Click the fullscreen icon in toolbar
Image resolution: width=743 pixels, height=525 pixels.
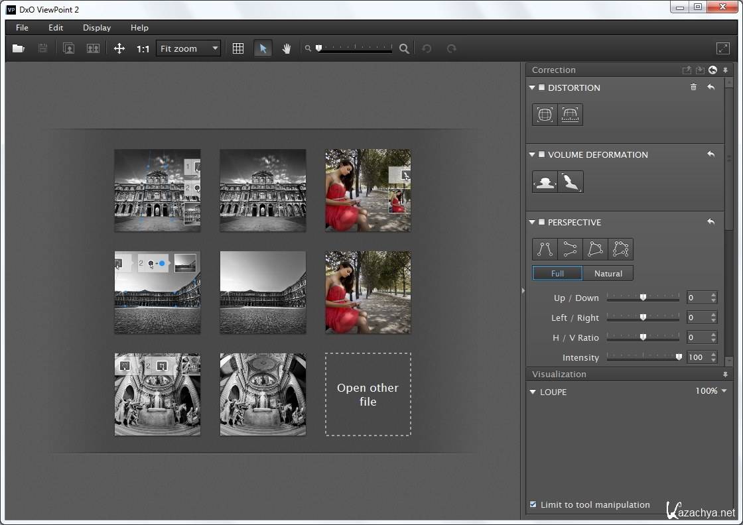[723, 48]
